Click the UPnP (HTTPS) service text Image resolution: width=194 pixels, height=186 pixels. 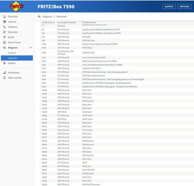pos(88,170)
